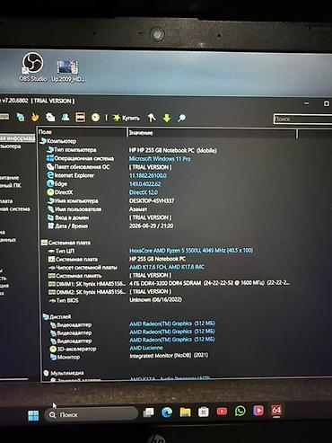The width and height of the screenshot is (332, 443).
Task: Select the Компьютер group header
Action: coord(58,141)
